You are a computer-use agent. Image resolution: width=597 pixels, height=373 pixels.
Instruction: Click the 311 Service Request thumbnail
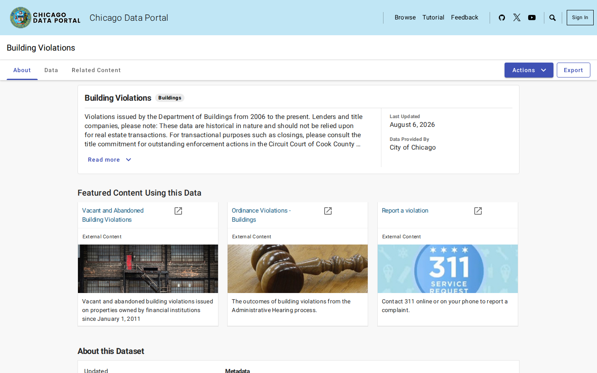448,269
